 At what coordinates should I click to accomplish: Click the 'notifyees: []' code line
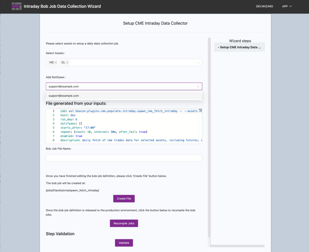tap(71, 123)
